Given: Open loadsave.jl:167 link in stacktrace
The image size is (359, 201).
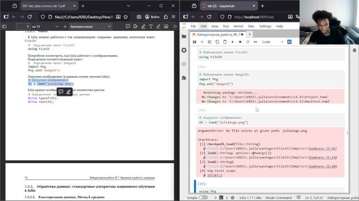Looking at the screenshot, I should point(323,149).
